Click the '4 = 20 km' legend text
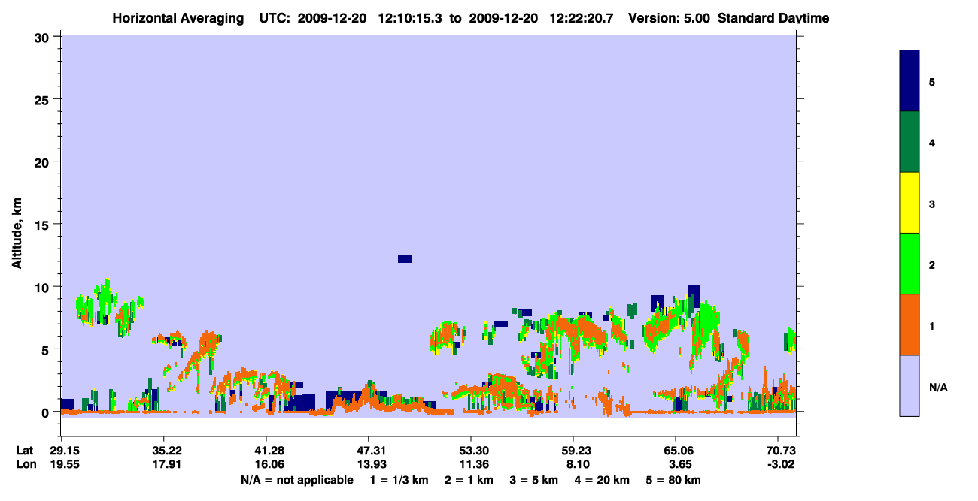Viewport: 978px width, 501px height. tap(602, 480)
